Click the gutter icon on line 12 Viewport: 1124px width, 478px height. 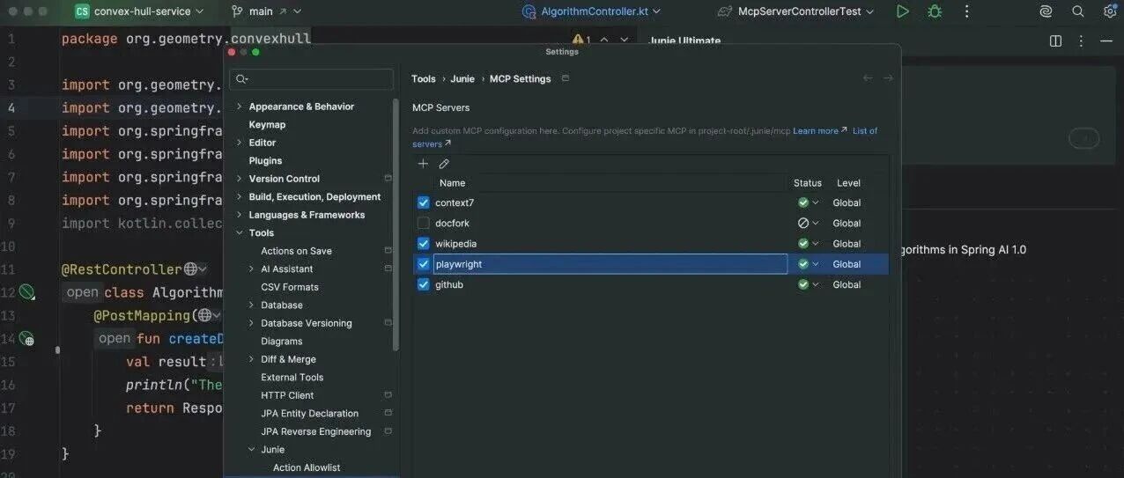[x=27, y=291]
